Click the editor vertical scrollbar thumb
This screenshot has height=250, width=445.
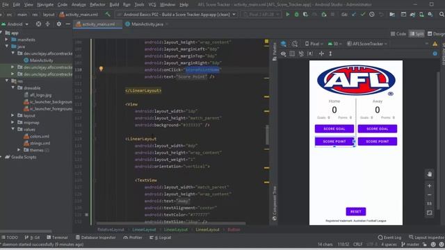tap(267, 135)
